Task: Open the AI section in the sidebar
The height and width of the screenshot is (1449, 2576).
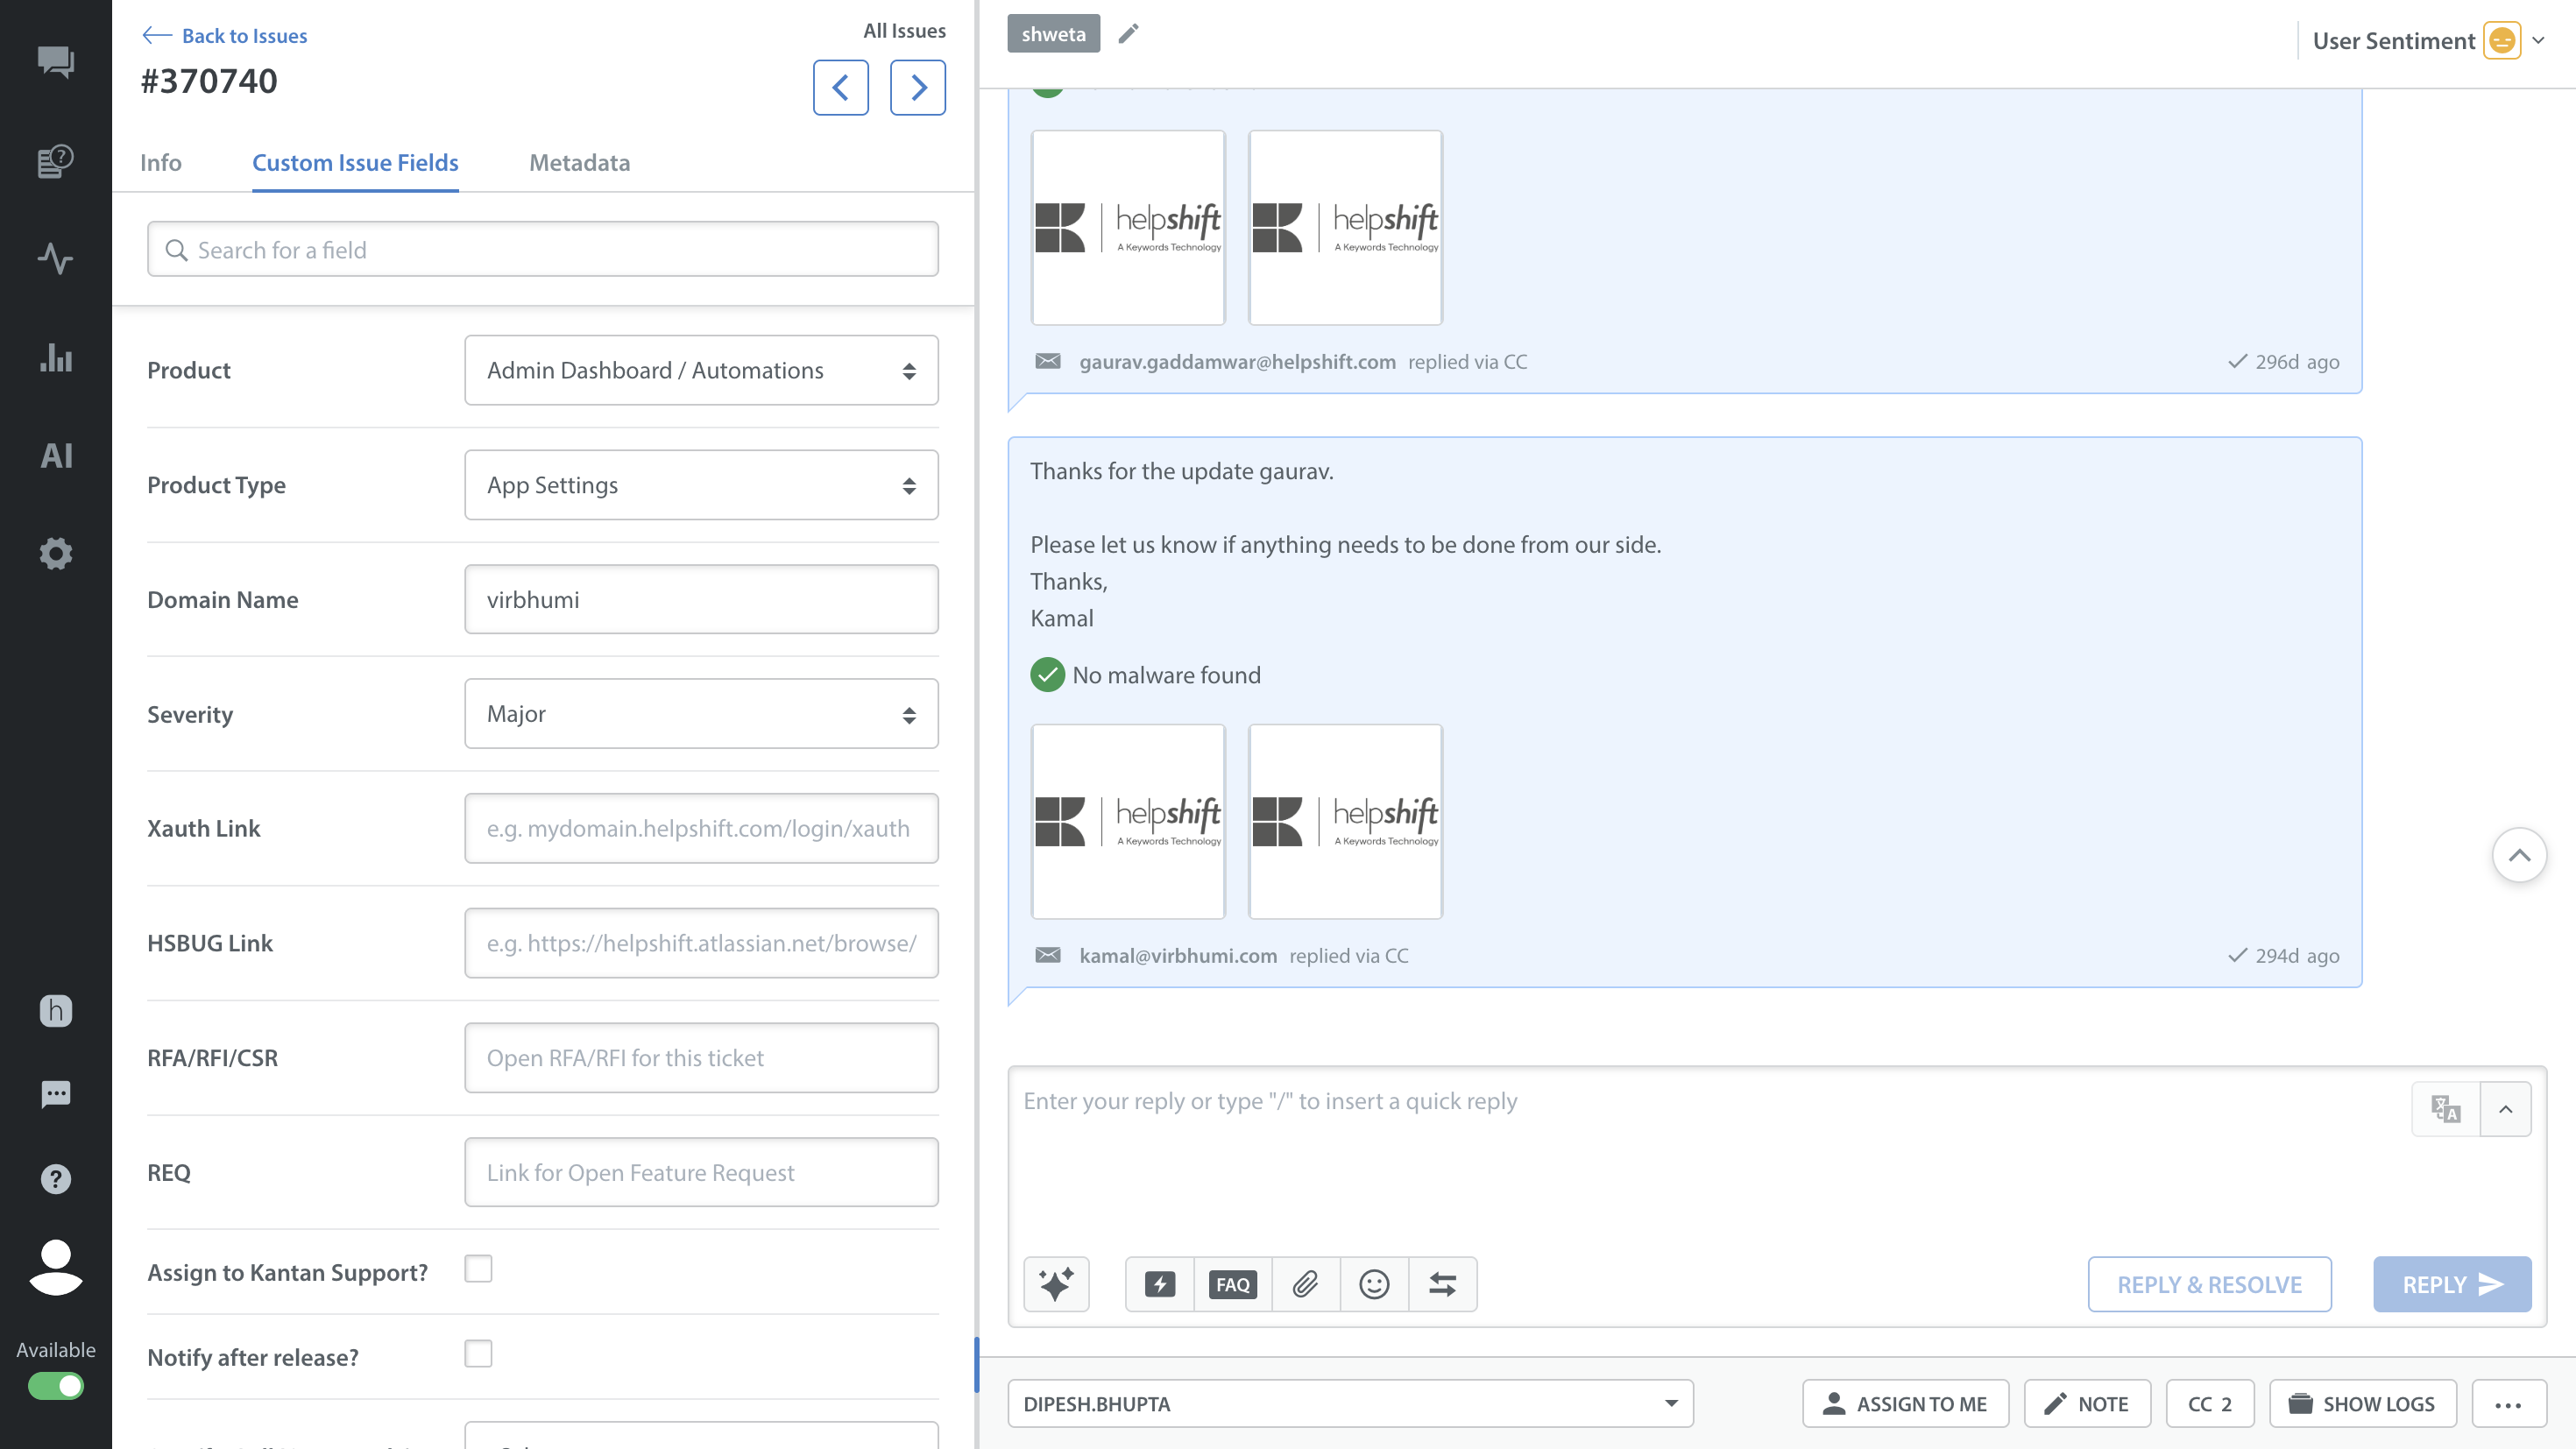Action: (x=56, y=456)
